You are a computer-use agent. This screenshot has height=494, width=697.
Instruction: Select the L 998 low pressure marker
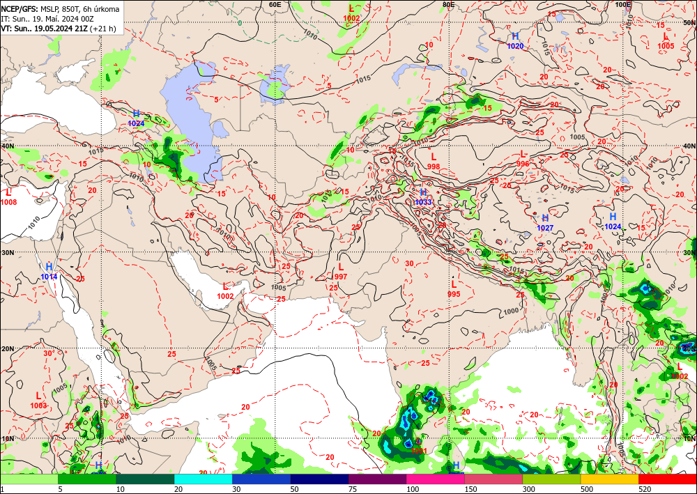(x=434, y=161)
